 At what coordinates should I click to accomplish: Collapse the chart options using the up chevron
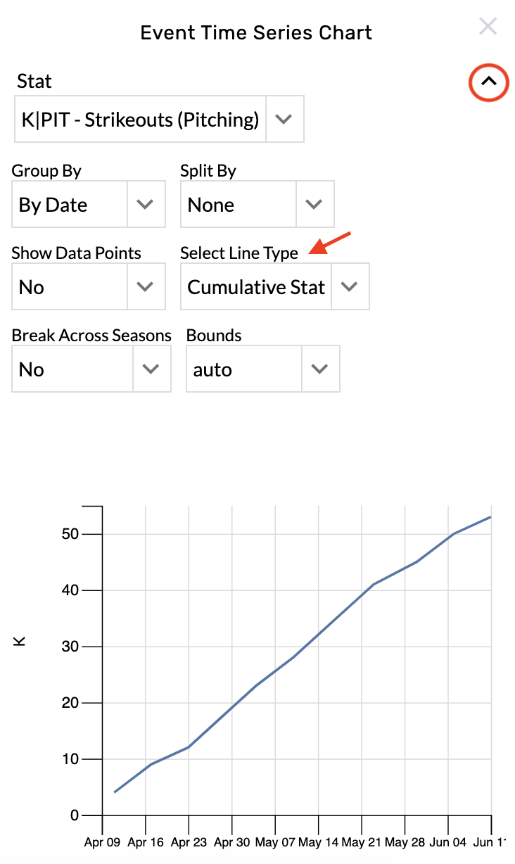tap(489, 82)
